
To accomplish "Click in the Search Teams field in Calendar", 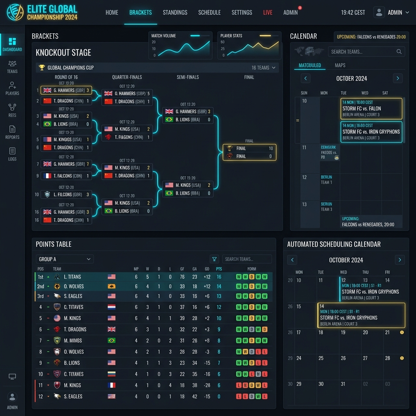I will point(366,52).
